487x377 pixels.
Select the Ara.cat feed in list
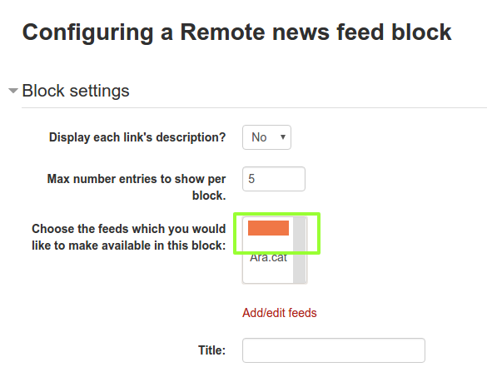tap(268, 257)
